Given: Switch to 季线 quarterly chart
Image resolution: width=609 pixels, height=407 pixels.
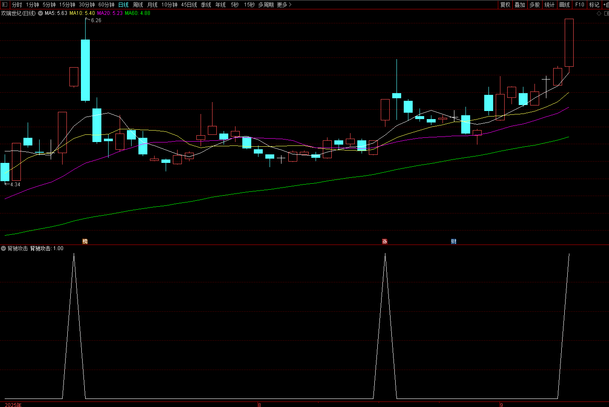Looking at the screenshot, I should click(206, 5).
